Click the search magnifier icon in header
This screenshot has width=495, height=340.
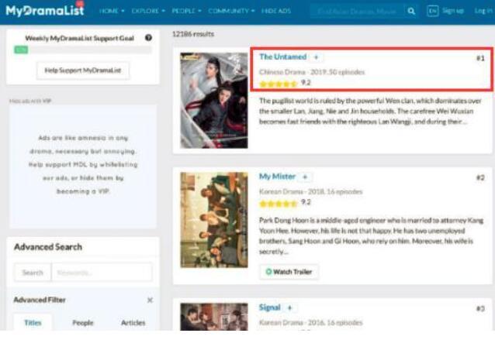point(412,11)
